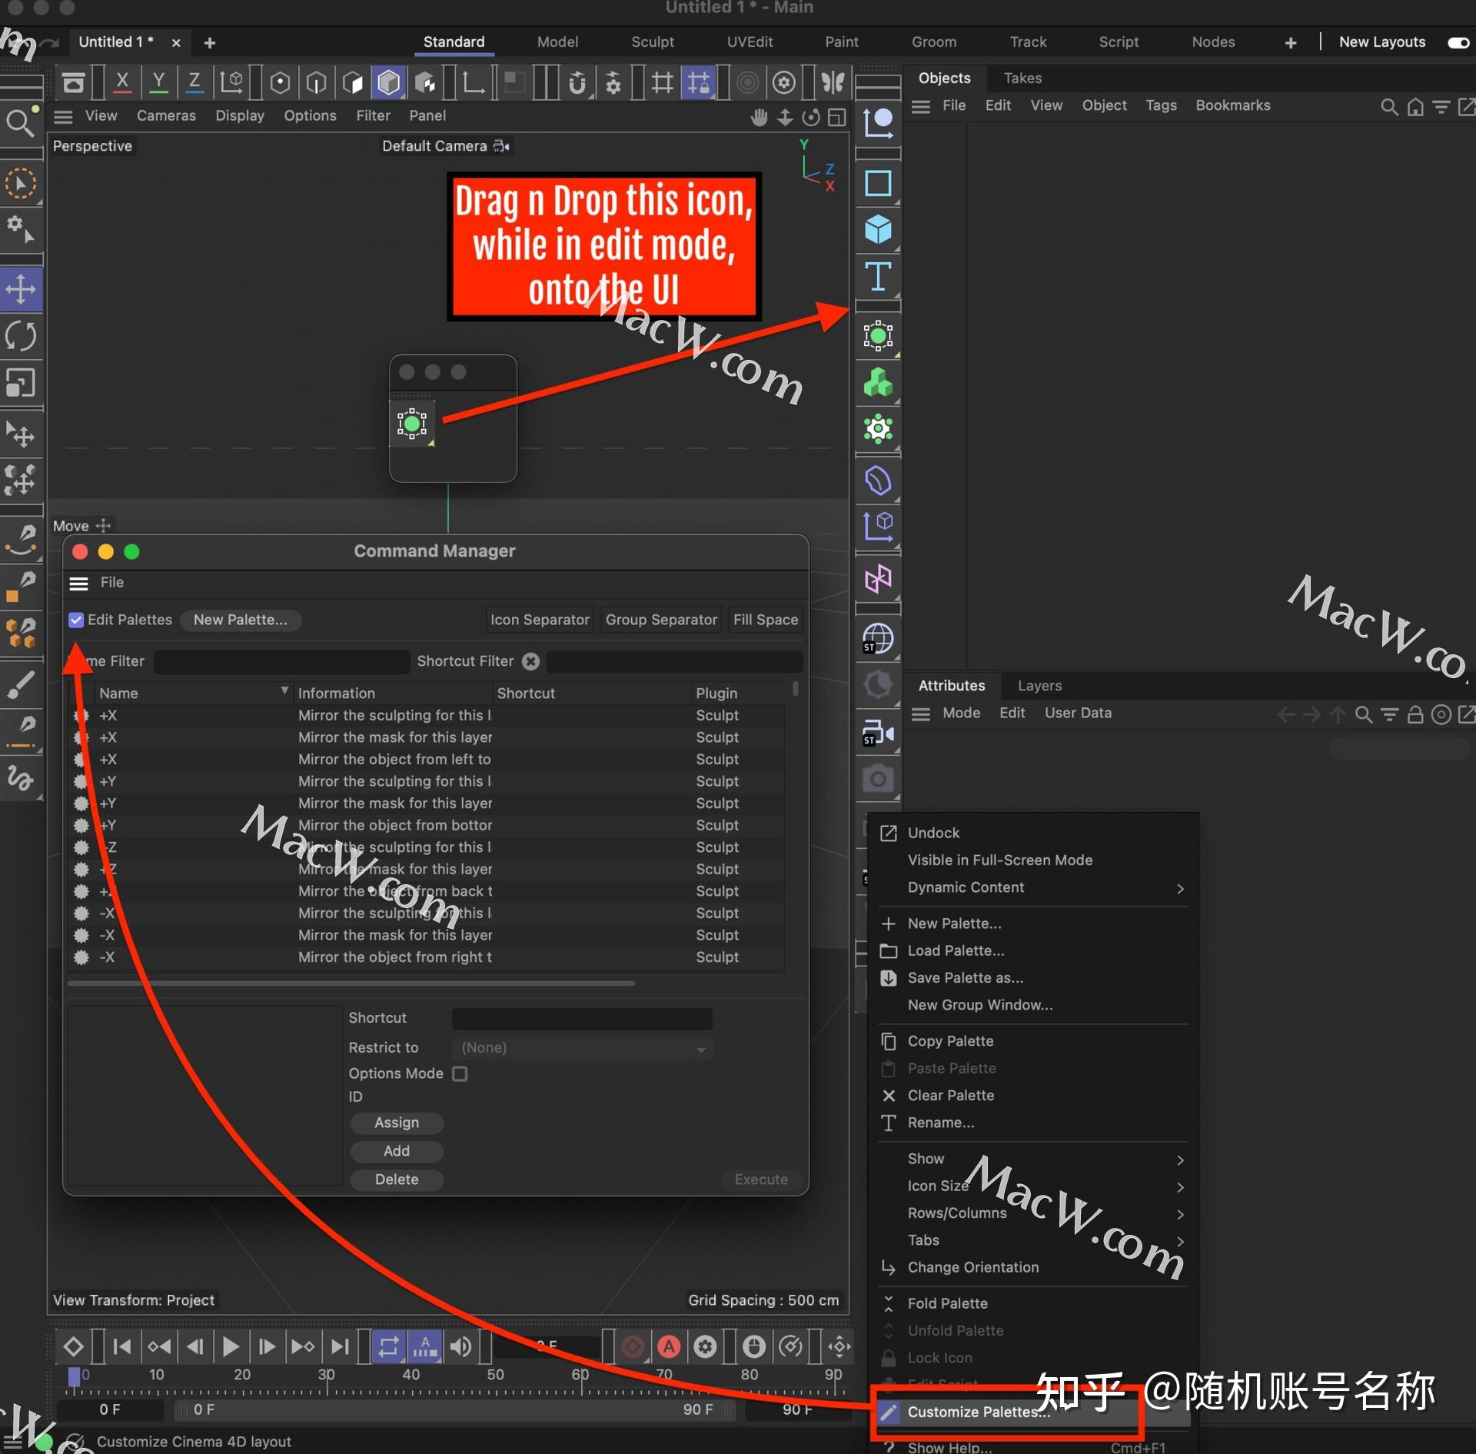Select the Rotate tool in left toolbar

[21, 336]
